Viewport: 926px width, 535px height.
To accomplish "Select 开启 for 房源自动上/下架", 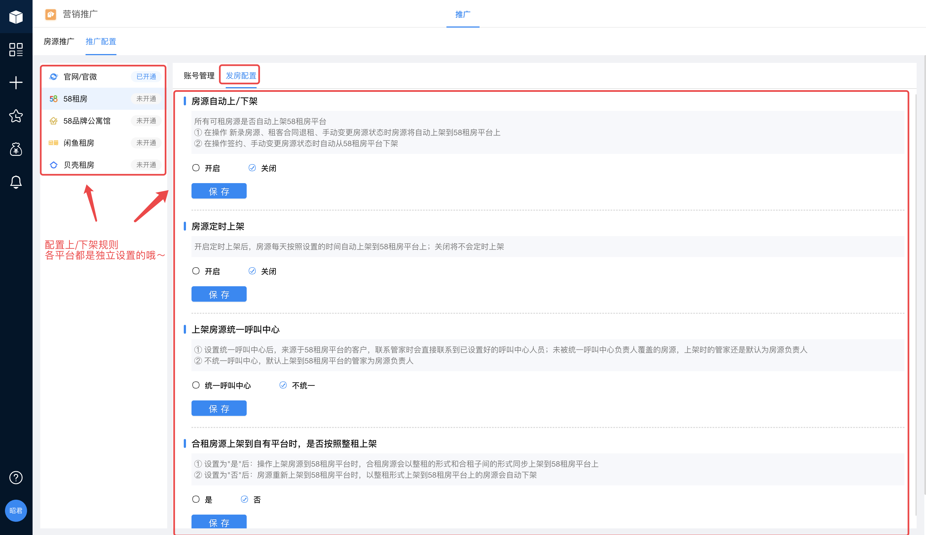I will (x=196, y=168).
